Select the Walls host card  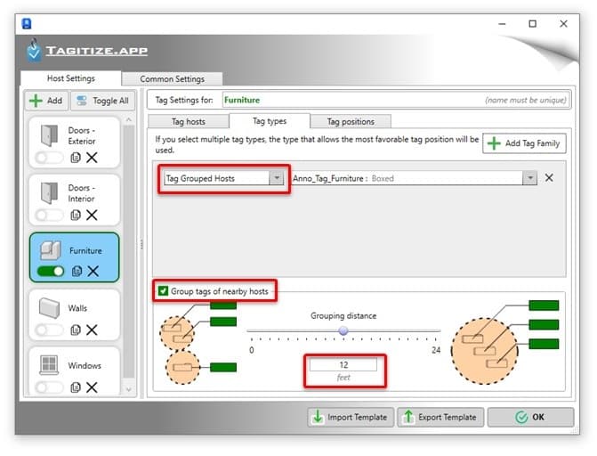75,315
